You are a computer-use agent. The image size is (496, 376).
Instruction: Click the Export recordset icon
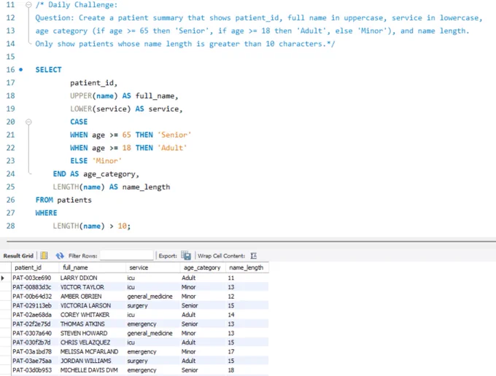coord(186,255)
